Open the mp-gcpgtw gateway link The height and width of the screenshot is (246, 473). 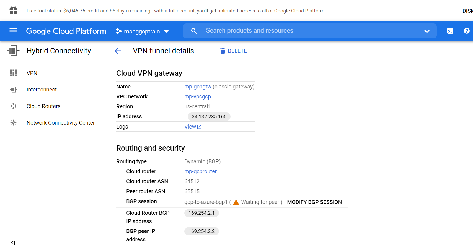click(198, 87)
